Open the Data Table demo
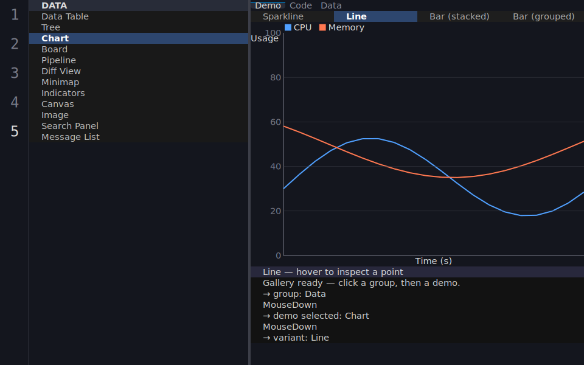Screen dimensions: 584x365 pyautogui.click(x=139, y=16)
